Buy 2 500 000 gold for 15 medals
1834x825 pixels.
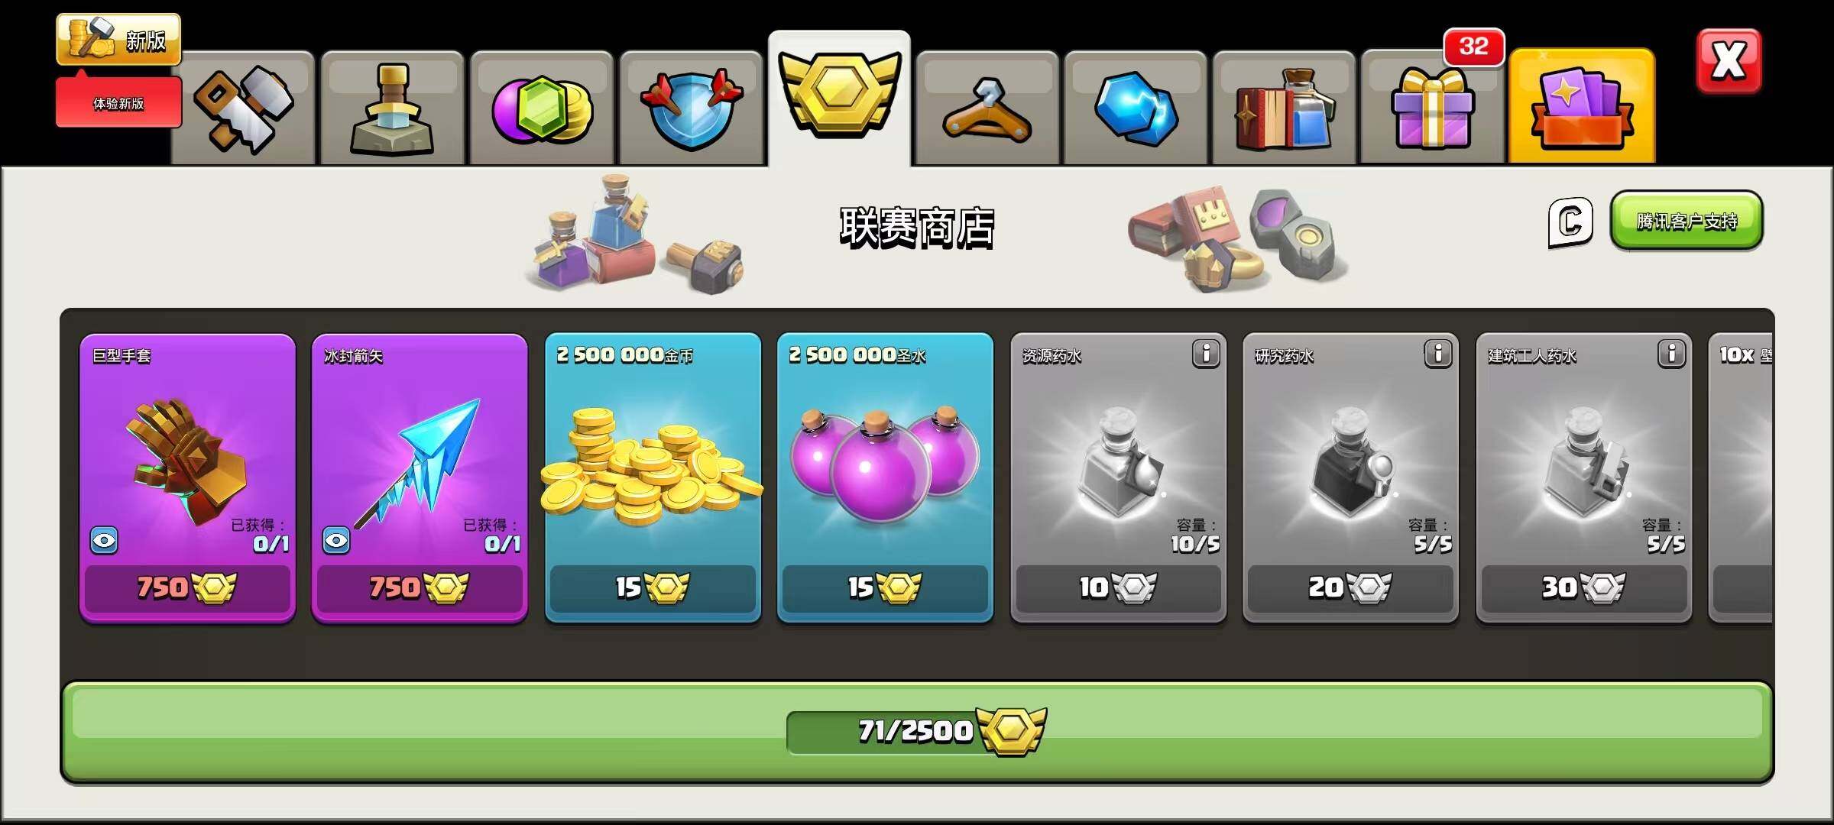pos(653,587)
